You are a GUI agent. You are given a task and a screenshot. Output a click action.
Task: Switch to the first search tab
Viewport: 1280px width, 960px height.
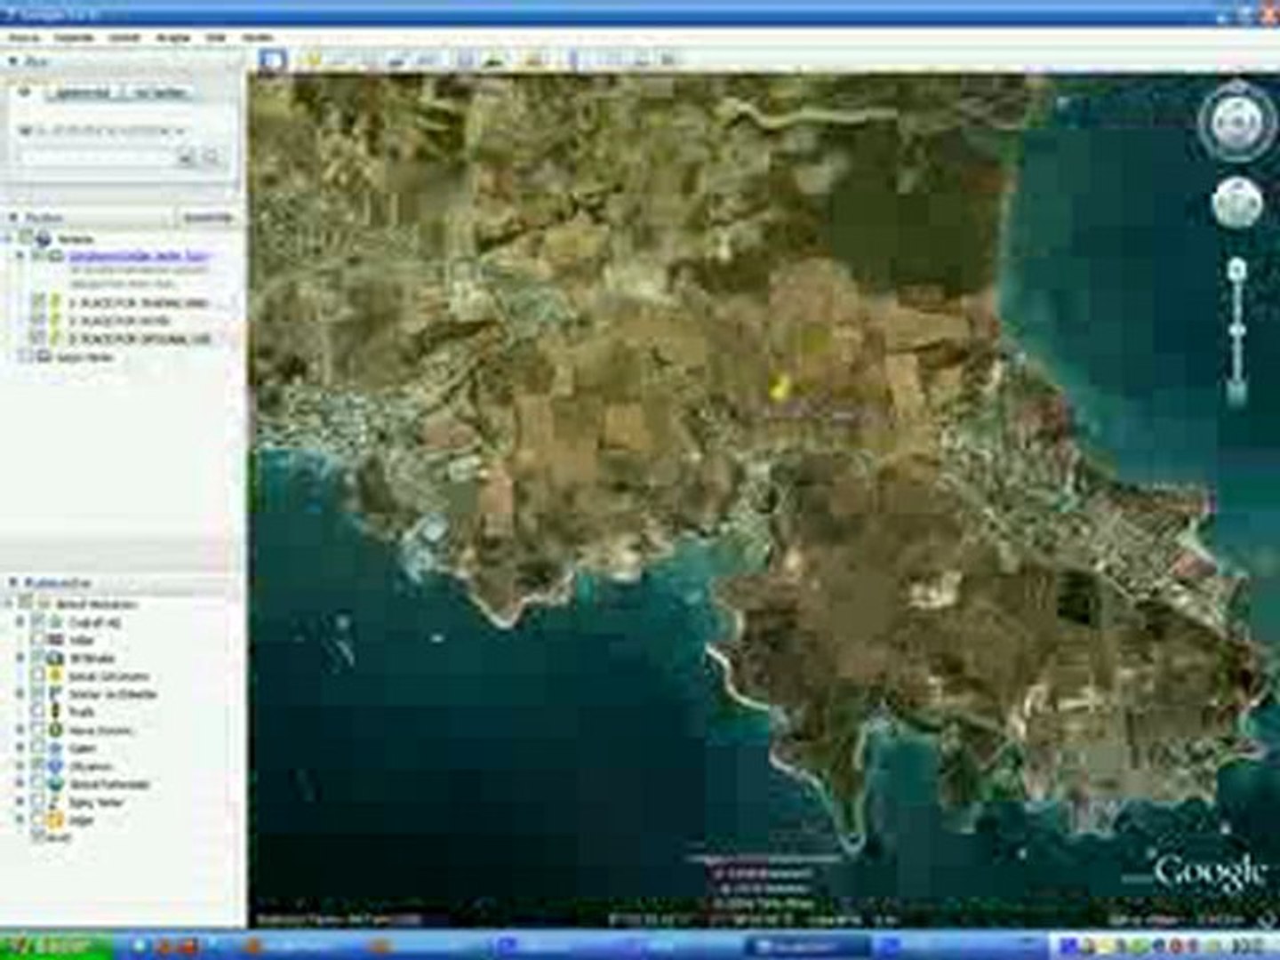[x=84, y=92]
